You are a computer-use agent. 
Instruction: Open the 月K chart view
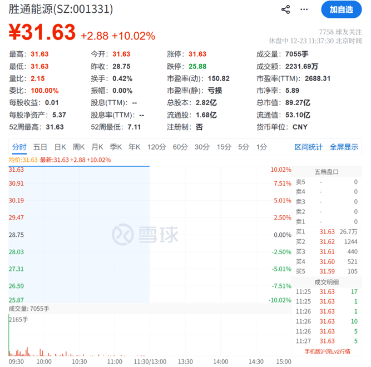point(97,147)
